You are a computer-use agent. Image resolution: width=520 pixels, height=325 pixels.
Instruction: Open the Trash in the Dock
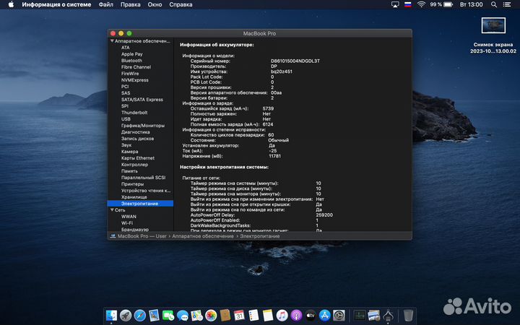point(408,316)
